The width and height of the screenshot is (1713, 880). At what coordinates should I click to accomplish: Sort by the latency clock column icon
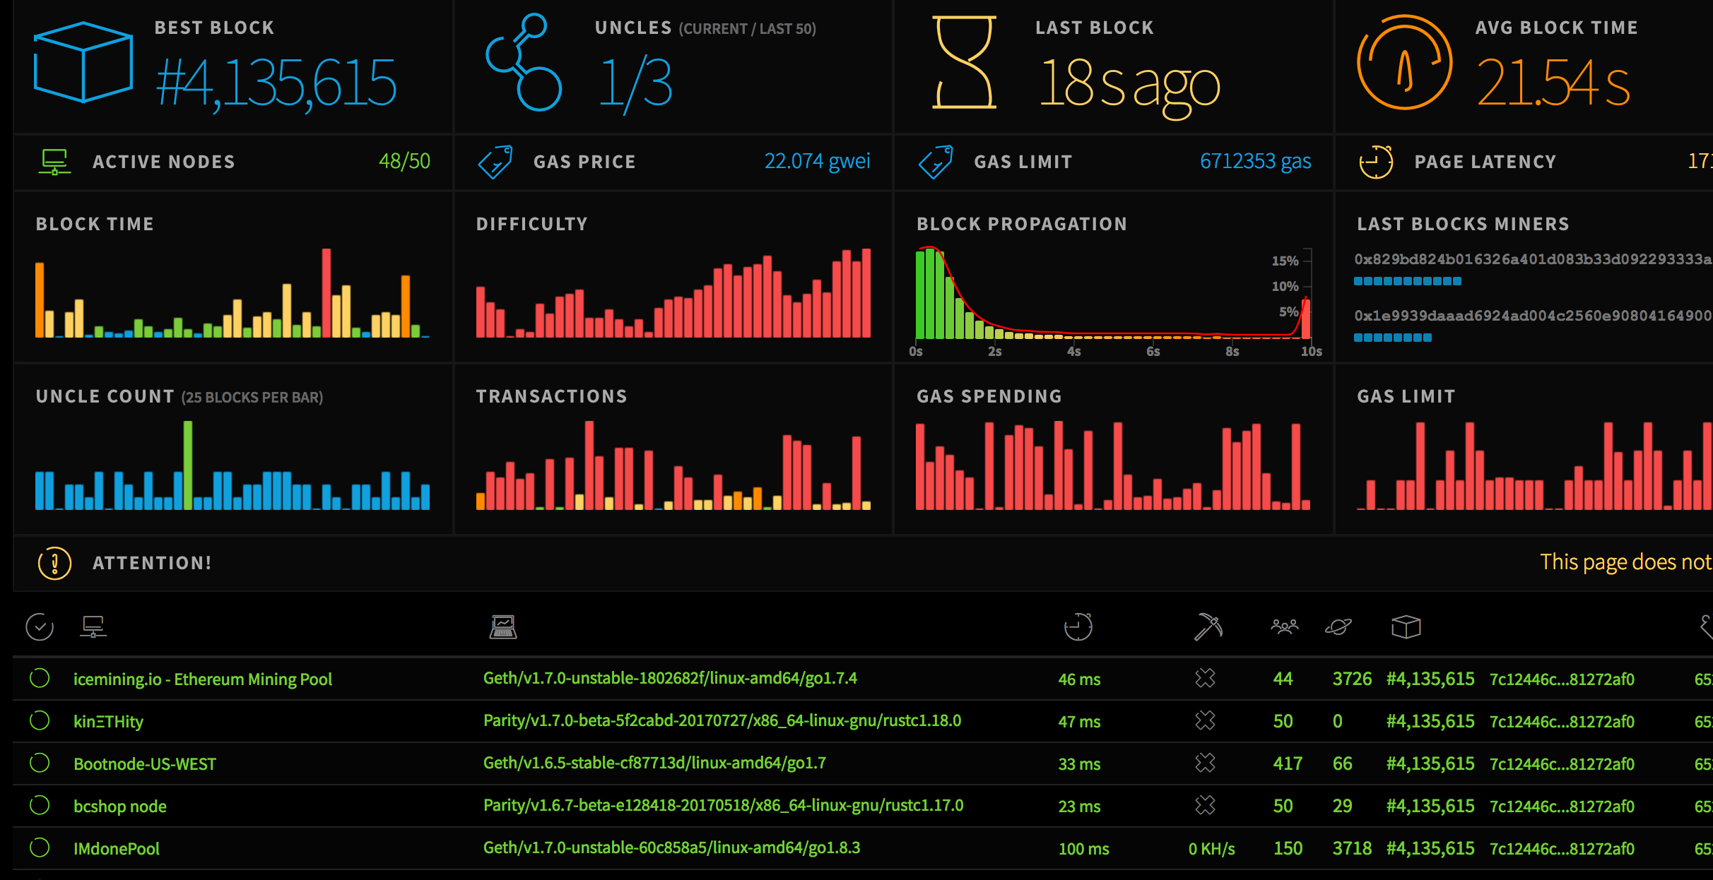(x=1078, y=626)
